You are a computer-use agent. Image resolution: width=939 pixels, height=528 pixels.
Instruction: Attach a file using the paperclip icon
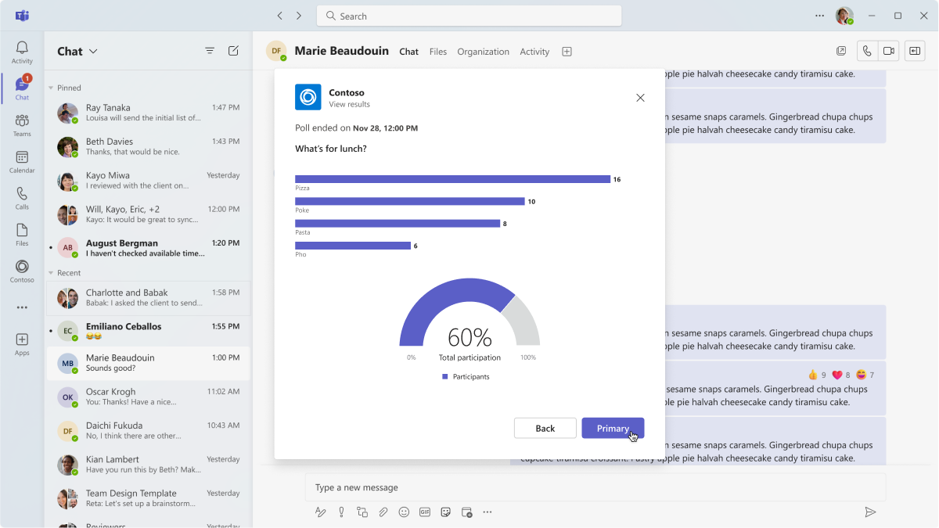tap(383, 512)
